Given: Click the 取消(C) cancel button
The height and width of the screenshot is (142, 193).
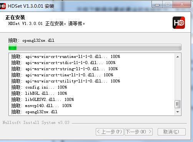Looking at the screenshot, I should [171, 132].
